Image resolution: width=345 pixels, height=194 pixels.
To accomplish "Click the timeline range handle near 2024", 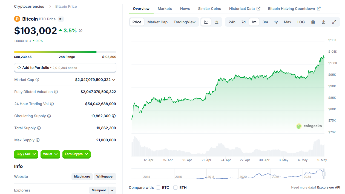I will (324, 174).
